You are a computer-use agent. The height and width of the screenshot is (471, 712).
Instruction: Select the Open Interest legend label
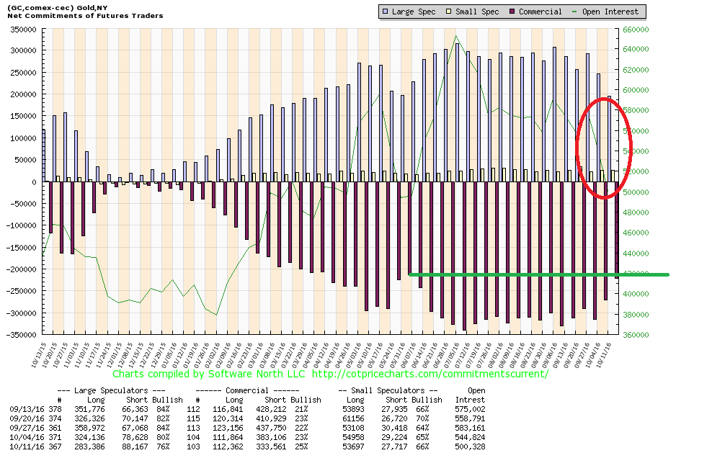pyautogui.click(x=612, y=12)
